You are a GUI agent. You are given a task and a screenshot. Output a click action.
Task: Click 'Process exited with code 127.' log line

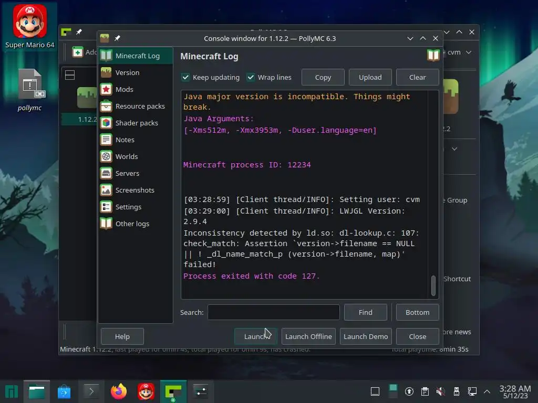[x=251, y=276]
